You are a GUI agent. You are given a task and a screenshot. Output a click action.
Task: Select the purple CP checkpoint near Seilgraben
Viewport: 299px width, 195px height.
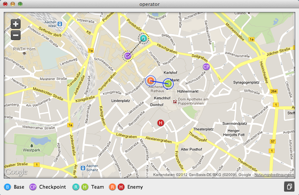pos(206,67)
